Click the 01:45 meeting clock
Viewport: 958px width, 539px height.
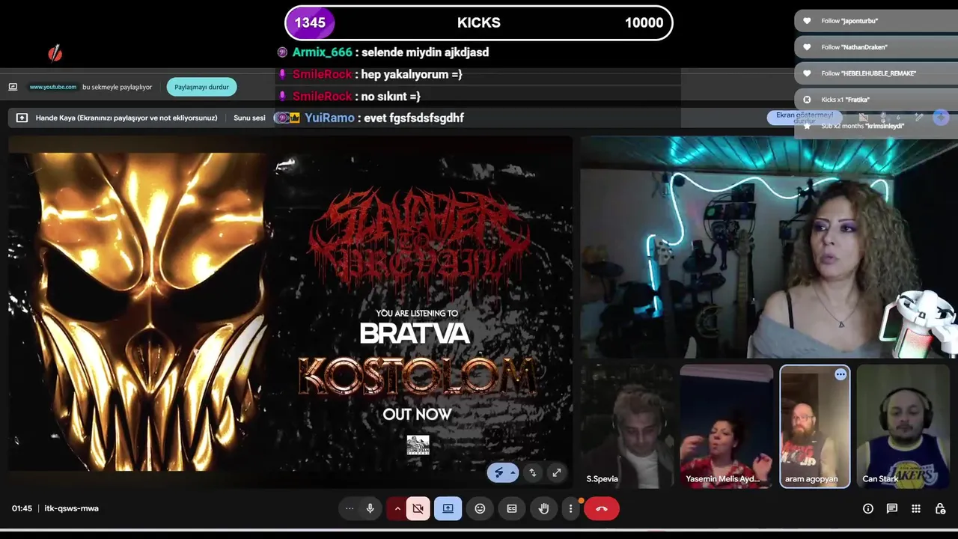click(22, 508)
